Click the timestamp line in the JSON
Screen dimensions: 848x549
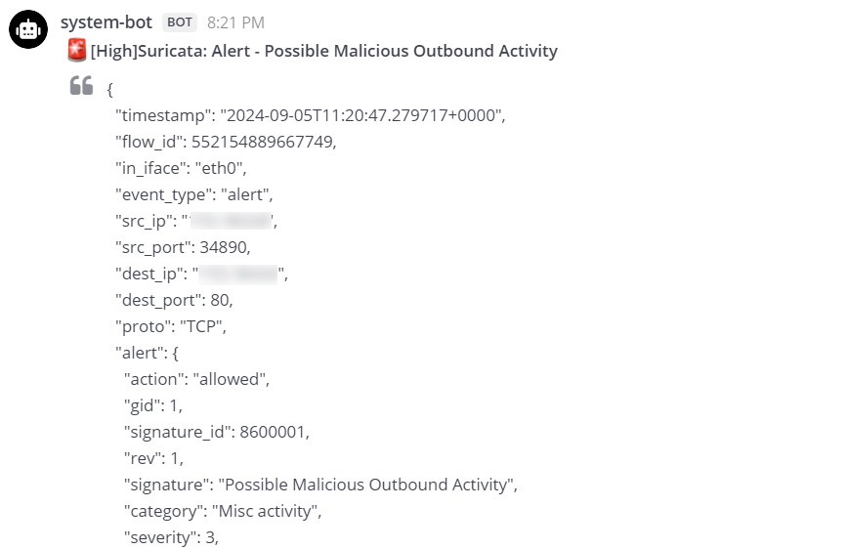pos(311,116)
